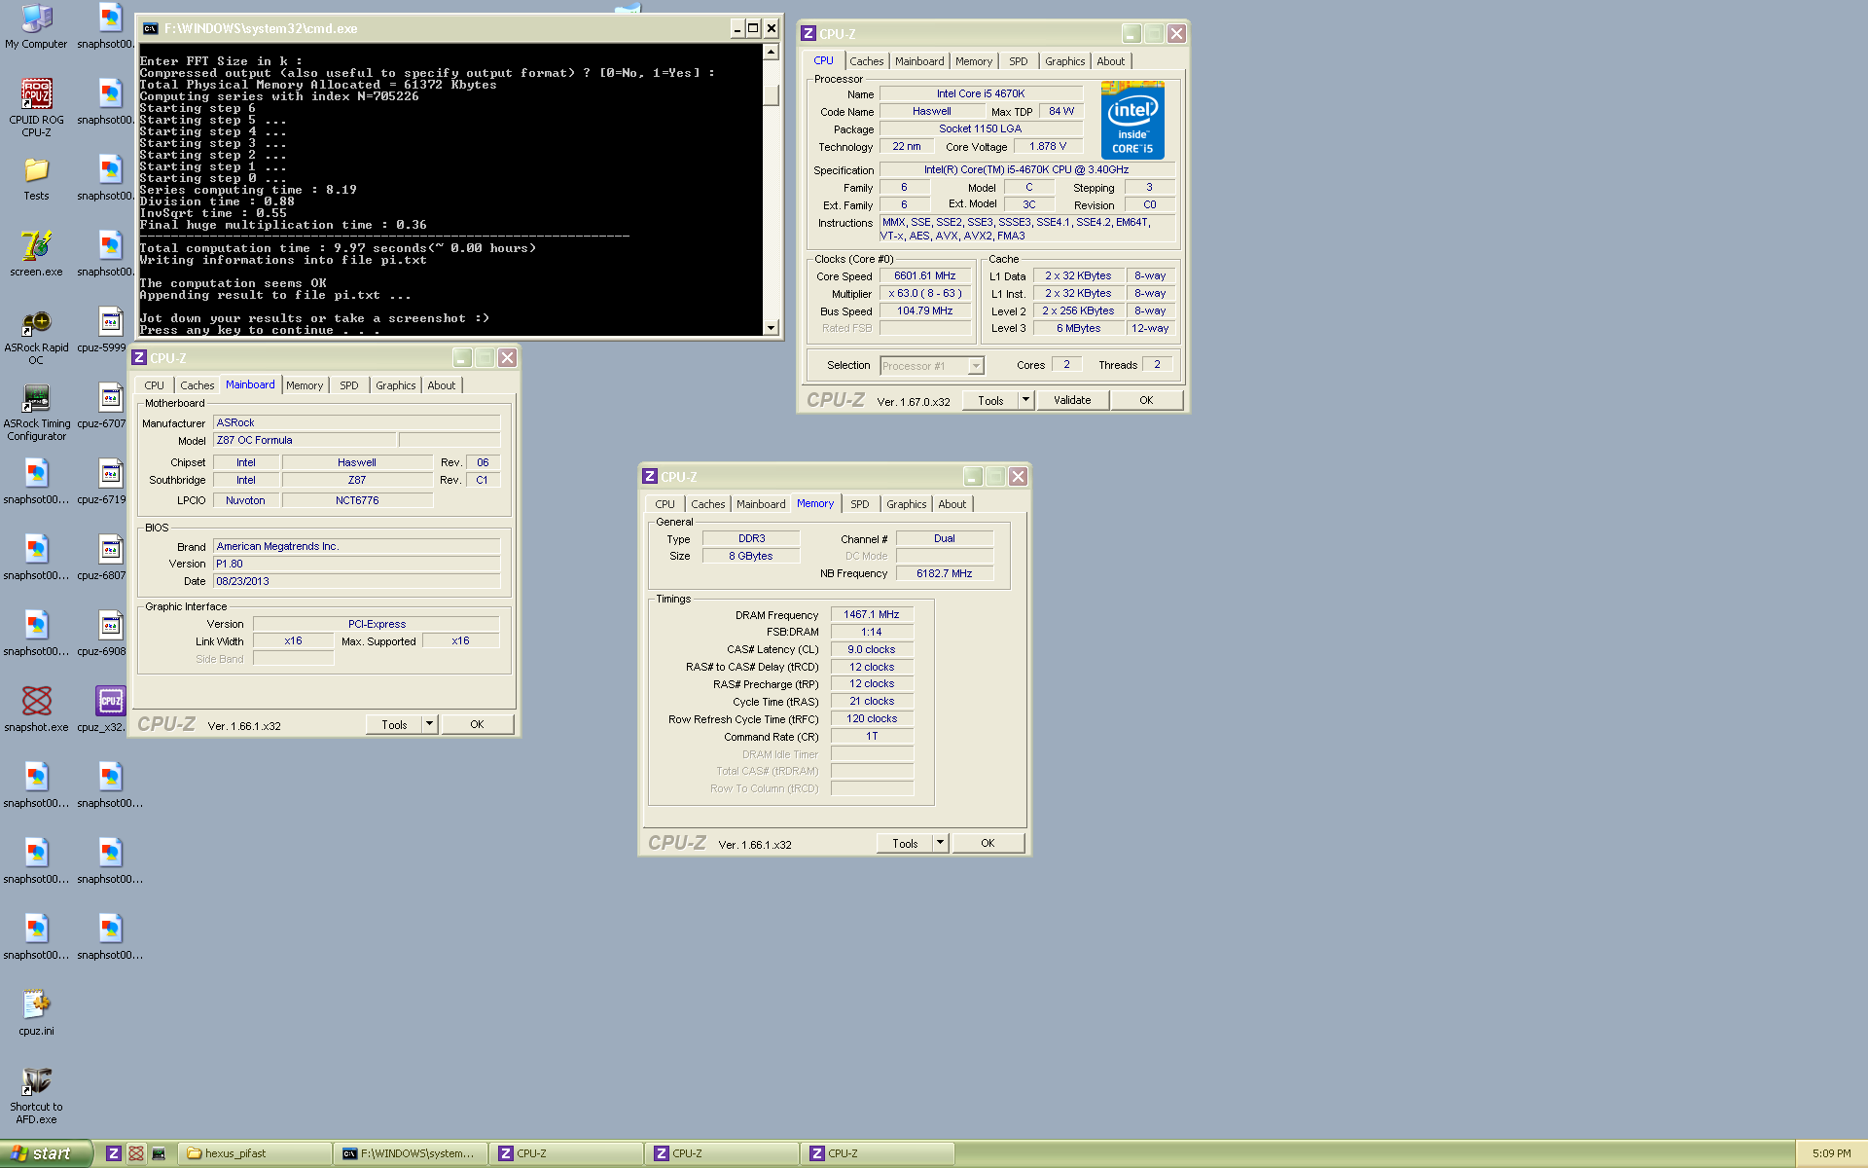Image resolution: width=1868 pixels, height=1168 pixels.
Task: Click the NB Frequency value 6182.7 MHz
Action: coord(945,574)
